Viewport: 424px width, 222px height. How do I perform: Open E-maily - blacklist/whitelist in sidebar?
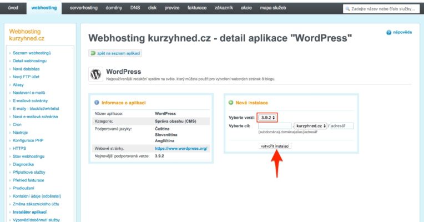[x=36, y=108]
